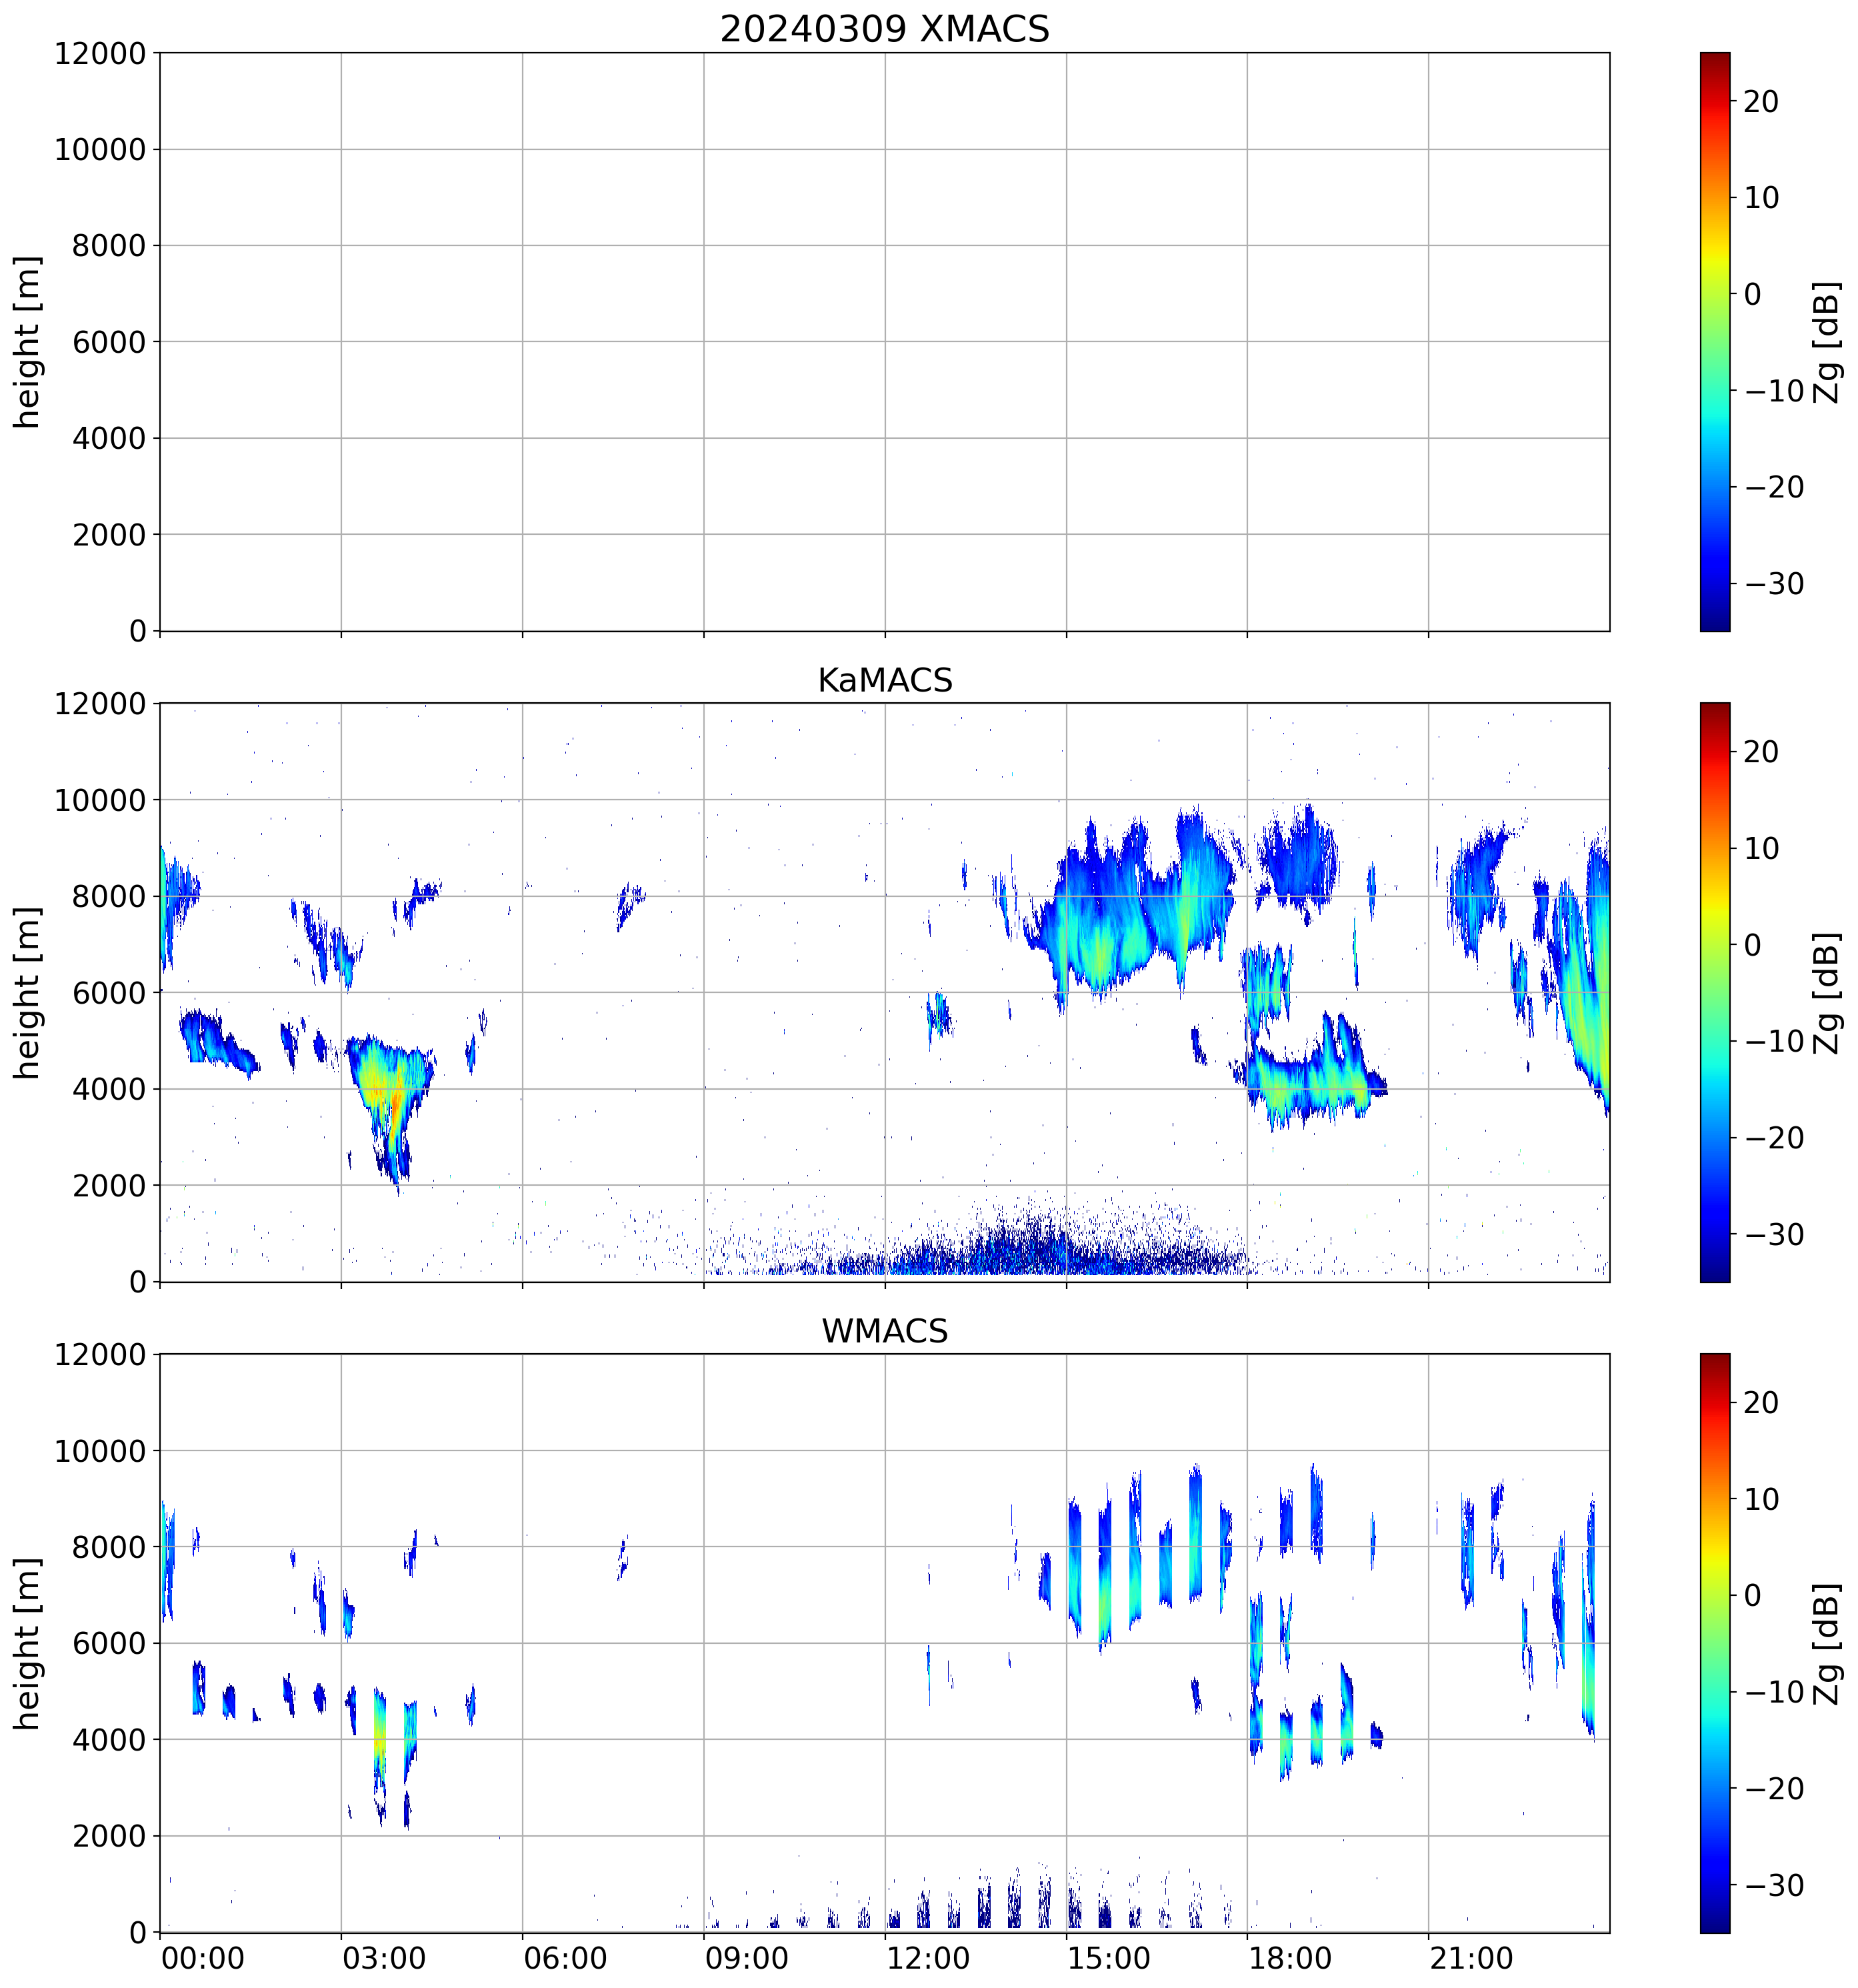Click the 03:00 time axis label
Viewport: 1858px width, 1988px height.
384,1958
